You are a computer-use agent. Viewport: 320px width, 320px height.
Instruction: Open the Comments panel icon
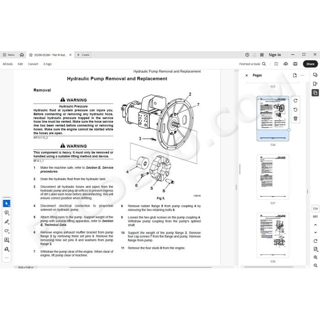click(x=315, y=75)
